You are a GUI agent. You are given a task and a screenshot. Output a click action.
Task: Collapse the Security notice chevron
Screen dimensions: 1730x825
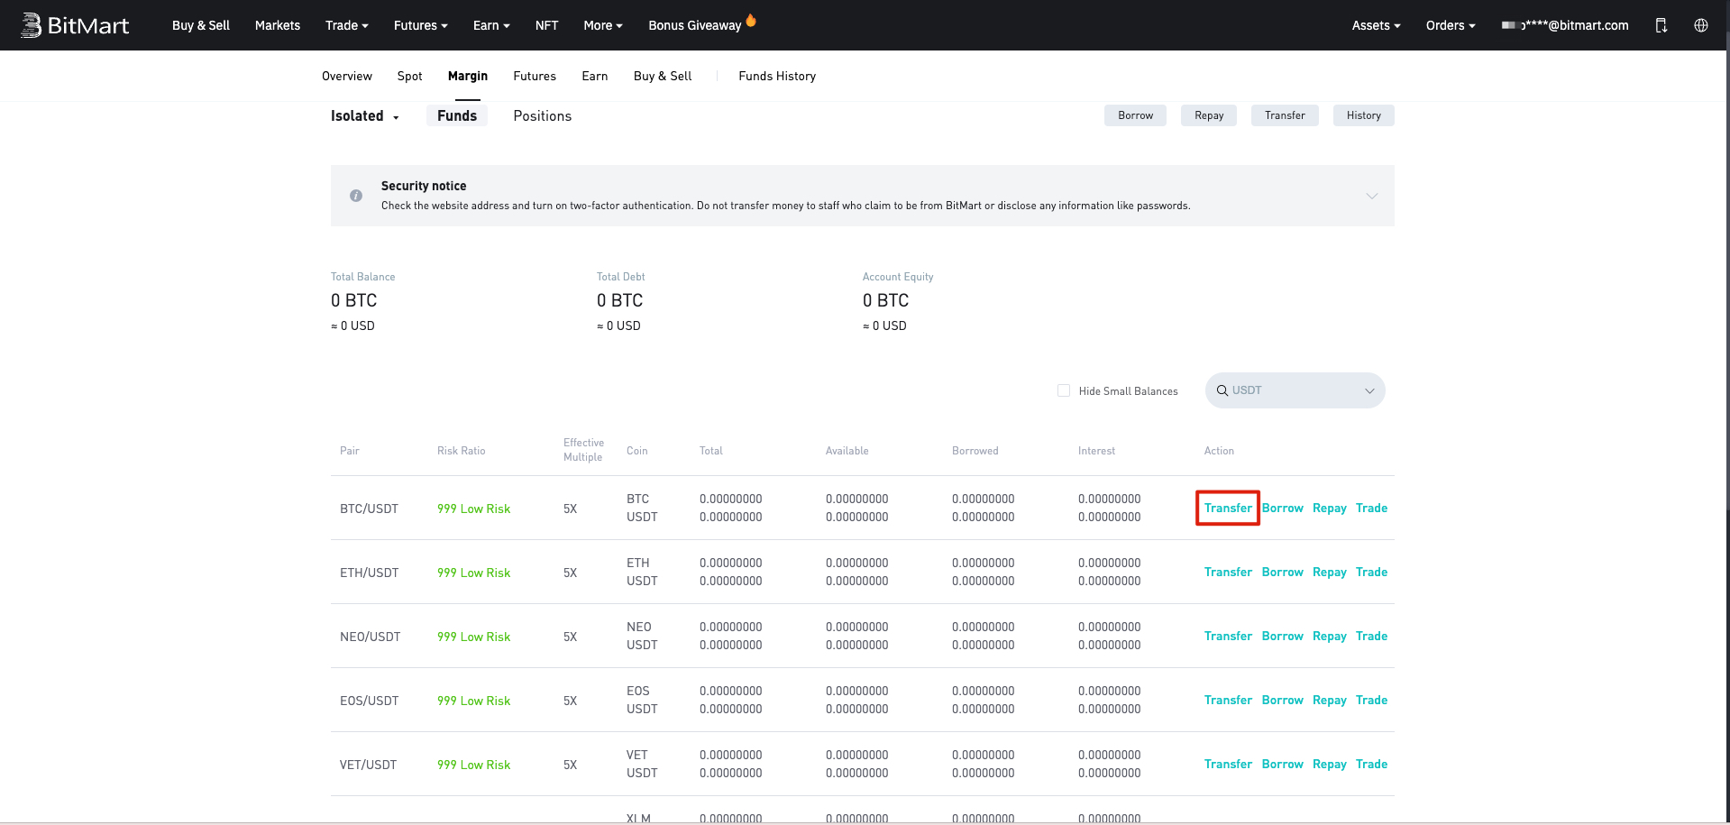pyautogui.click(x=1371, y=196)
